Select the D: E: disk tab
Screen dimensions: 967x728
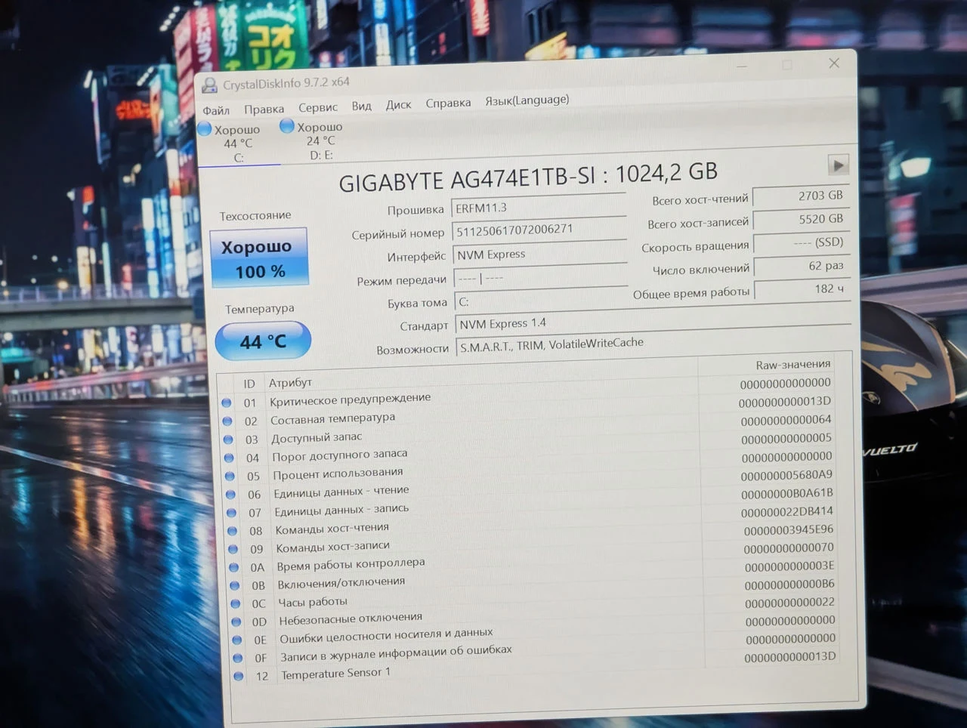[320, 141]
